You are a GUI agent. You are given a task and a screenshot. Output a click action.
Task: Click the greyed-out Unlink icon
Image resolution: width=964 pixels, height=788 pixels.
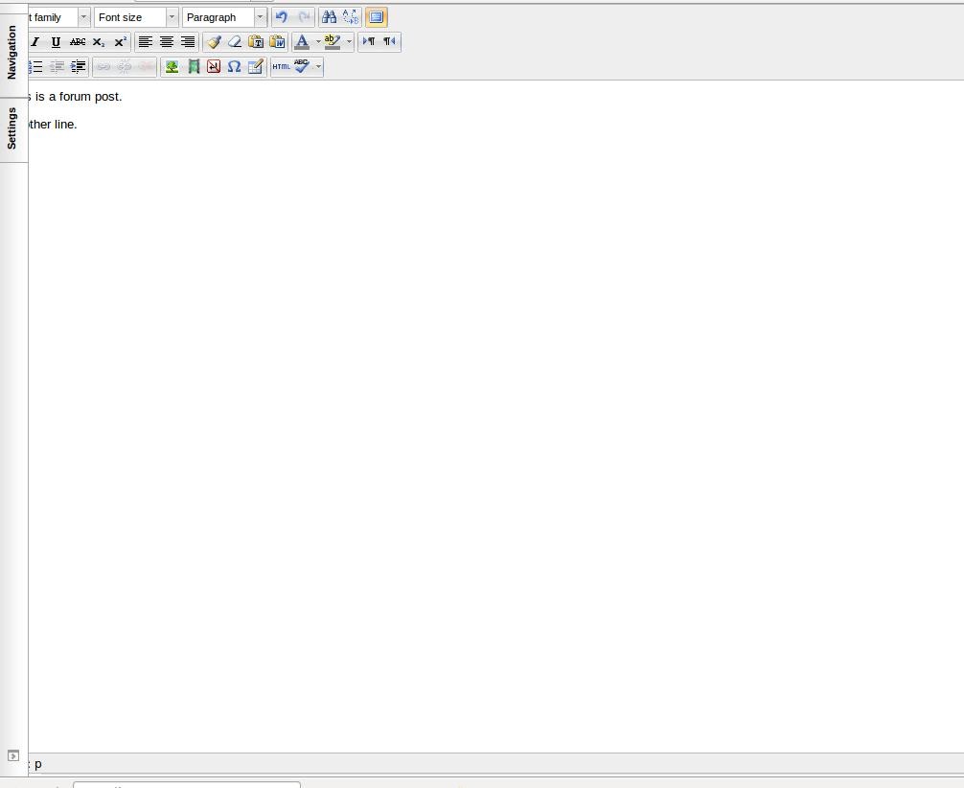125,67
